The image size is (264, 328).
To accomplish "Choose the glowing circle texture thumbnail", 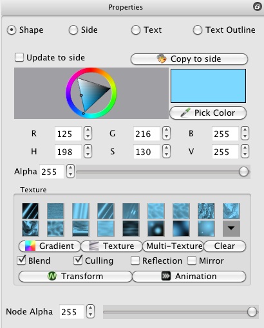I will tap(156, 228).
